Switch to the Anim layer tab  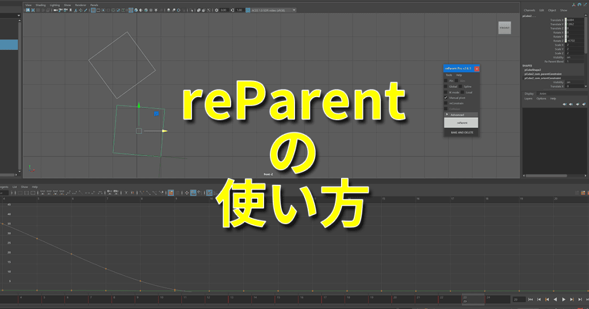point(542,93)
